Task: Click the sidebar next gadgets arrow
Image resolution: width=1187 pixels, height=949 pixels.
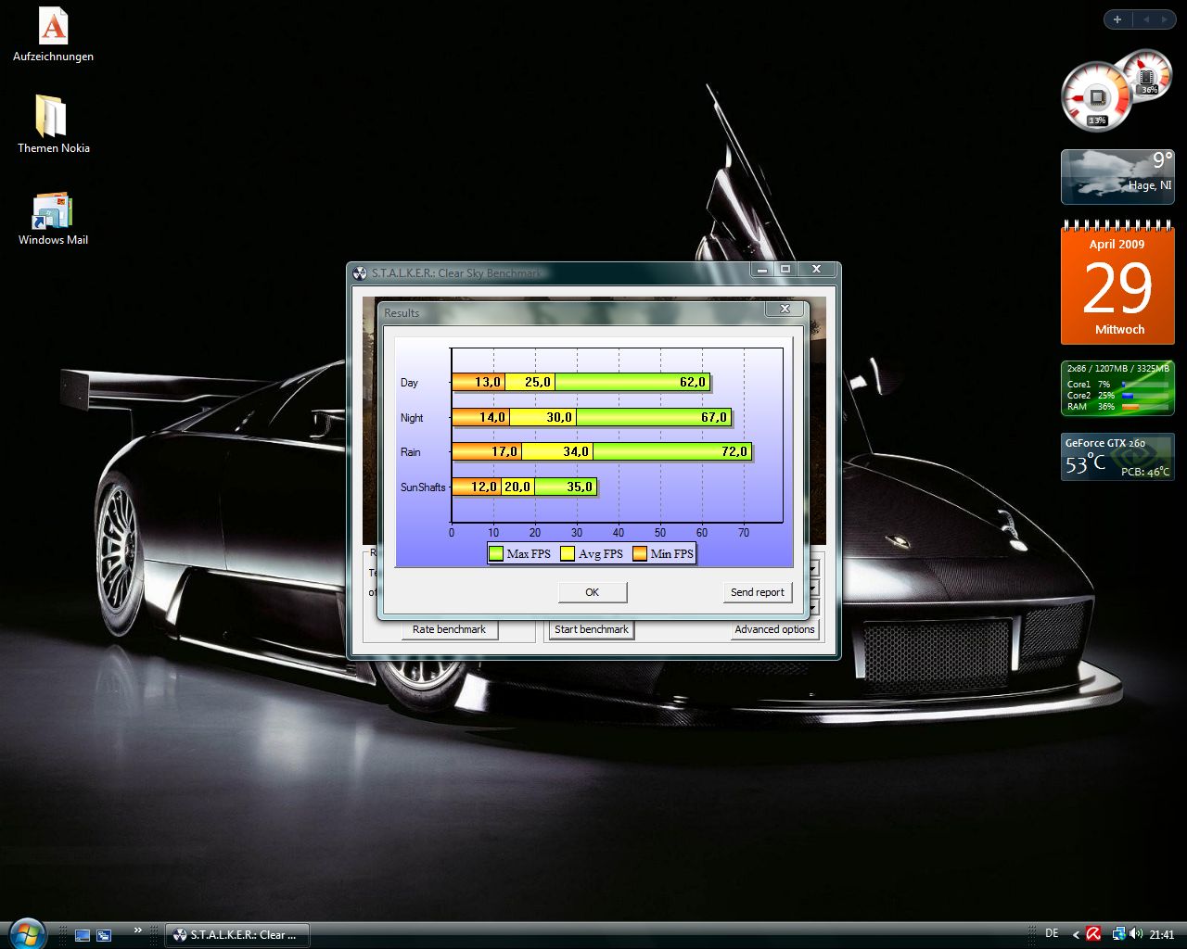Action: tap(1166, 19)
